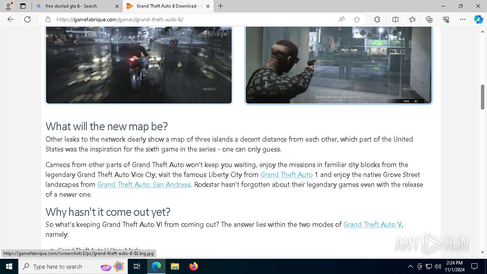Viewport: 487px width, 274px height.
Task: Open the browser Extensions icon
Action: point(377,19)
